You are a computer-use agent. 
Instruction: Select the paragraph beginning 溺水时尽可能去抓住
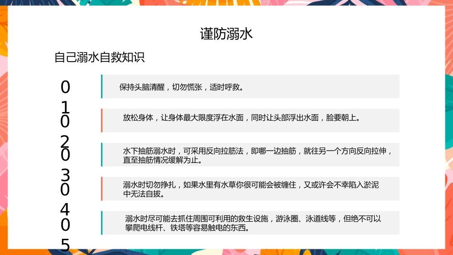click(253, 223)
